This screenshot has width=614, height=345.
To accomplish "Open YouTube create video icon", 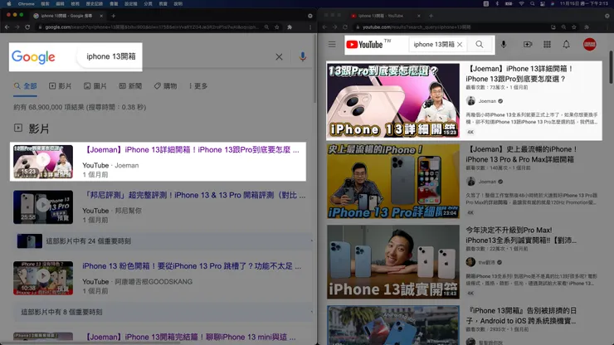I will [528, 44].
